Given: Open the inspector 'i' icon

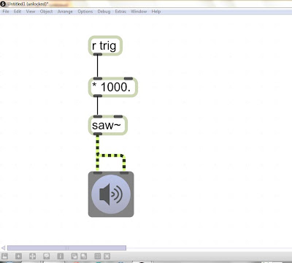Looking at the screenshot, I should point(61,256).
